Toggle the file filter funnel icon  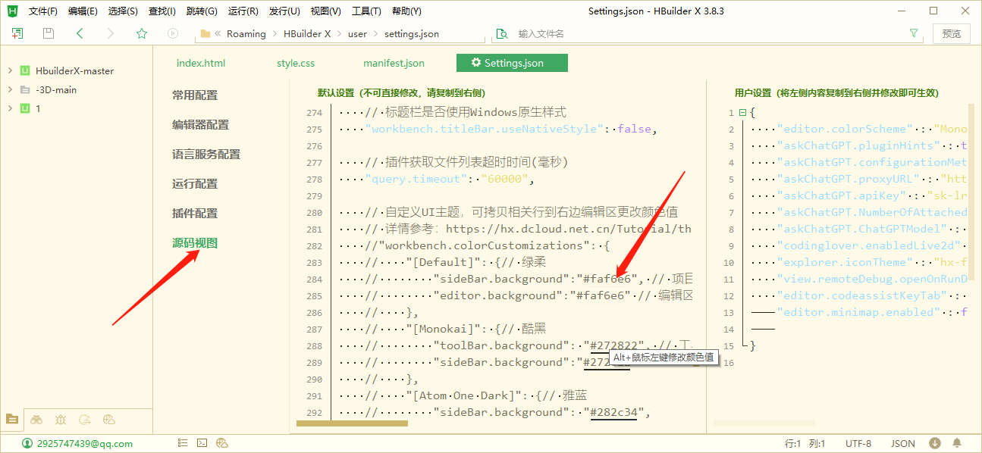914,33
